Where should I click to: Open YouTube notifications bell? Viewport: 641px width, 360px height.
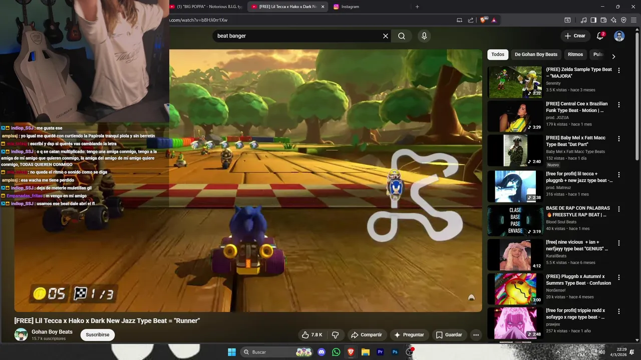click(600, 36)
